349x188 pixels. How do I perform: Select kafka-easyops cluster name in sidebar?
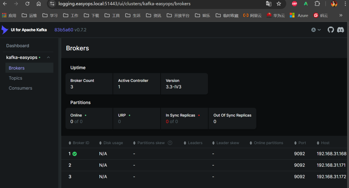point(22,57)
